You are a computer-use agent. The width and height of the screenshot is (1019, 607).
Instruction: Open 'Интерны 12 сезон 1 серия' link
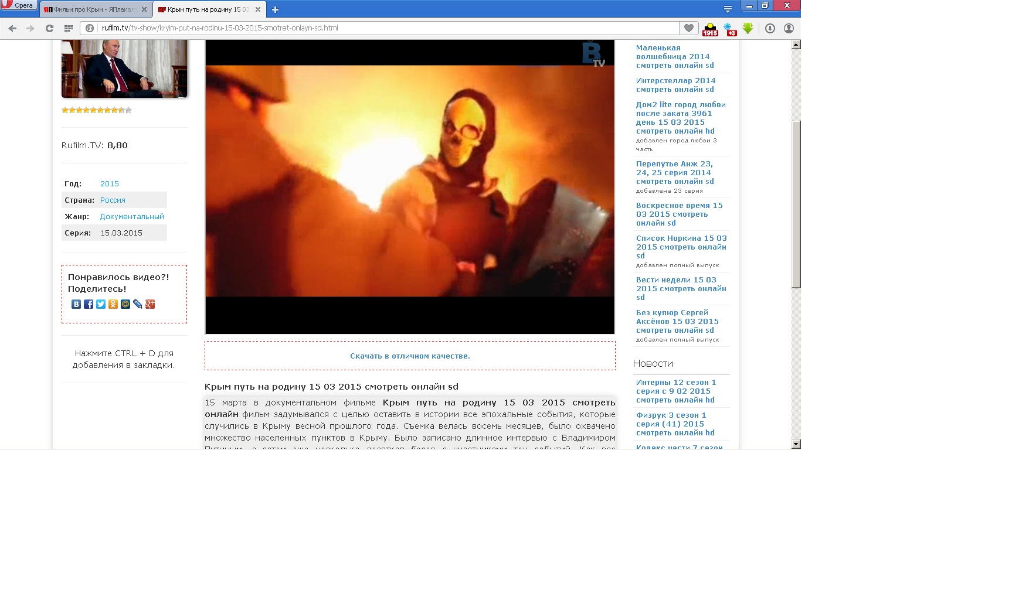coord(676,391)
